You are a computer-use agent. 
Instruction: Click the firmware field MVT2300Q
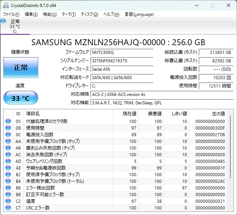(122, 53)
